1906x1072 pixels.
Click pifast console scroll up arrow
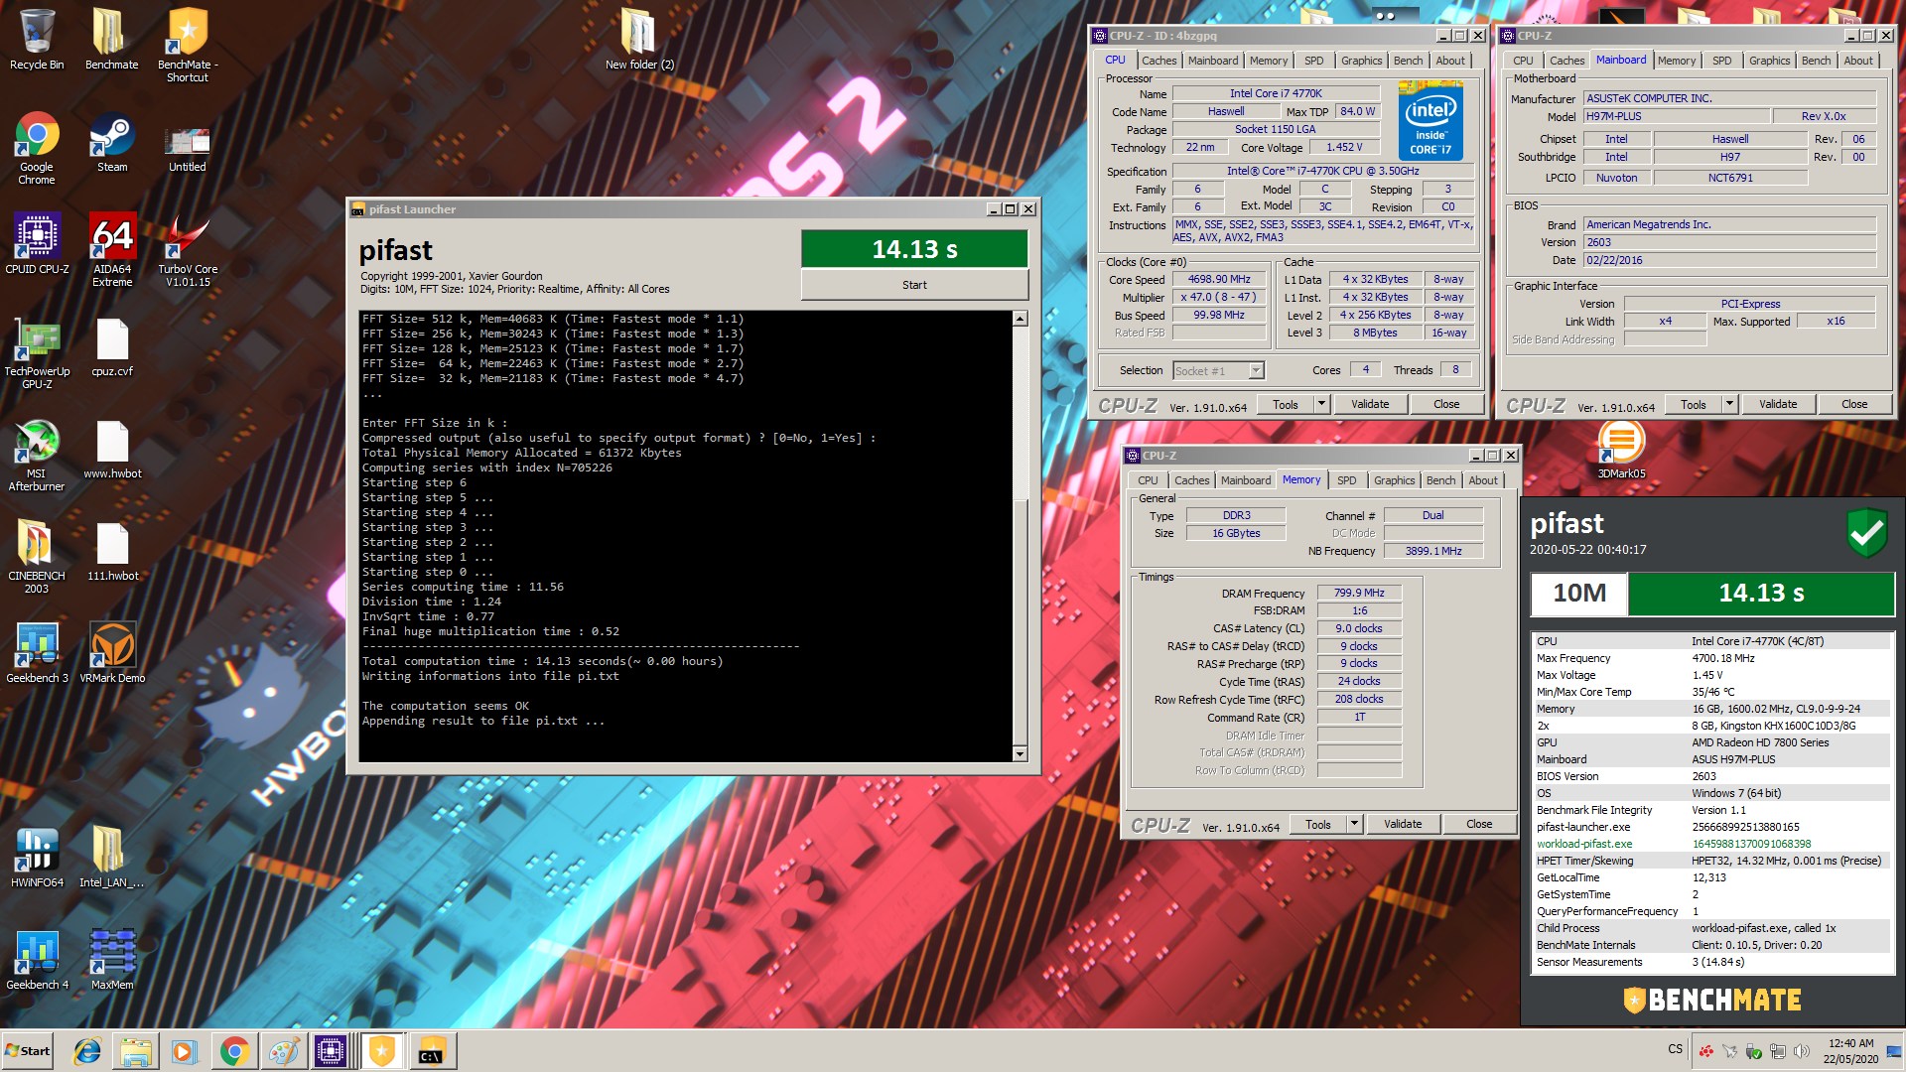click(x=1020, y=319)
